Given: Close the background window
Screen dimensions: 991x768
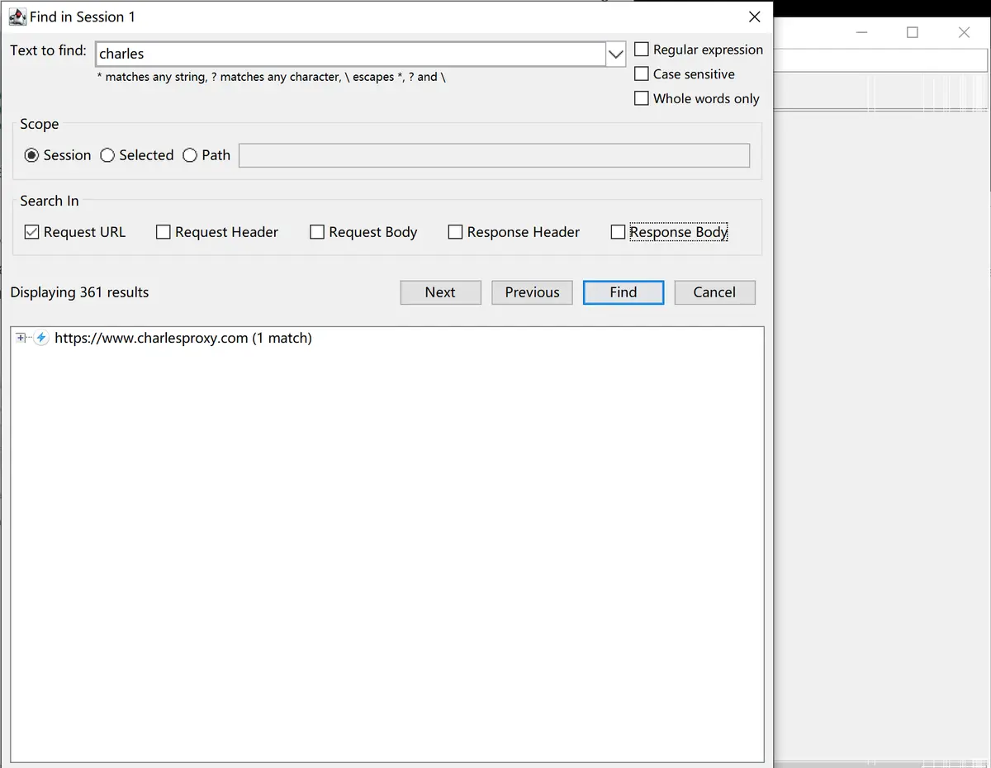Looking at the screenshot, I should (x=964, y=33).
